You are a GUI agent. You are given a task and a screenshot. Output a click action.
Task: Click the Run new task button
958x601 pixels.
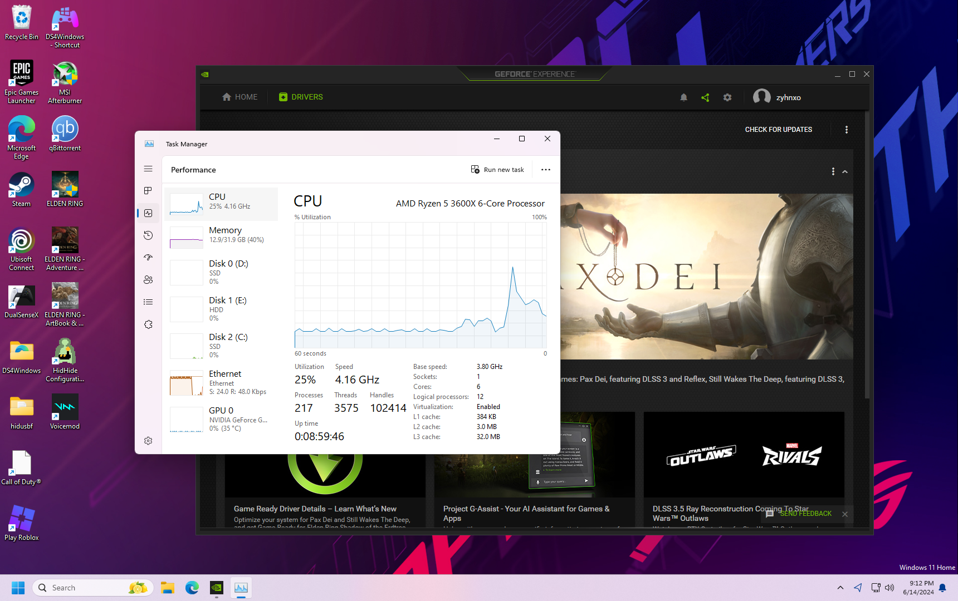point(497,170)
